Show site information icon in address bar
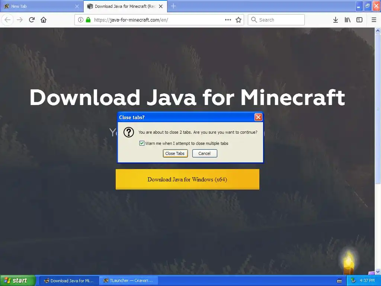 pos(81,20)
